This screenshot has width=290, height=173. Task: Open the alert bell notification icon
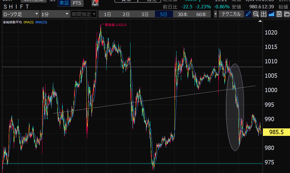point(95,3)
